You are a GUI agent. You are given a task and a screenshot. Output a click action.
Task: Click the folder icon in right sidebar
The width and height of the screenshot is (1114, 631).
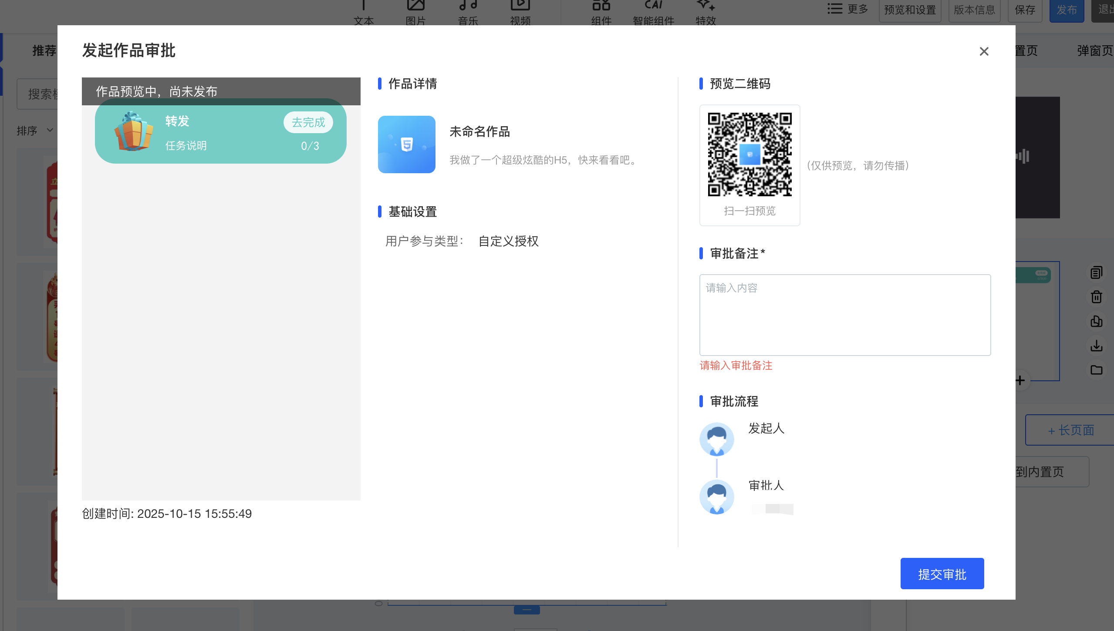[1096, 370]
